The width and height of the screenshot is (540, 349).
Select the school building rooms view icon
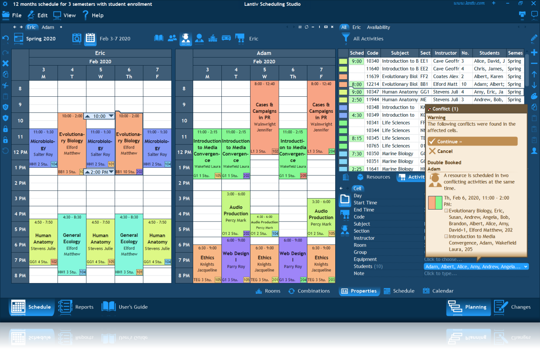pos(213,38)
